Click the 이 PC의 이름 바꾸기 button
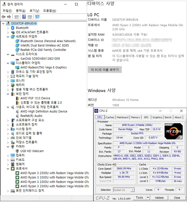 coord(105,70)
